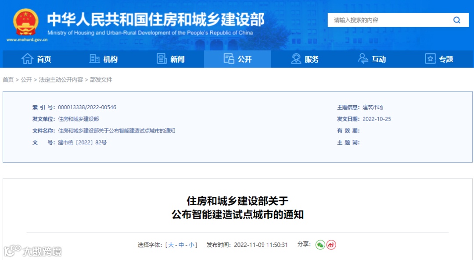Viewport: 474px width, 260px height.
Task: Click the 选择字体 label
Action: tap(150, 245)
